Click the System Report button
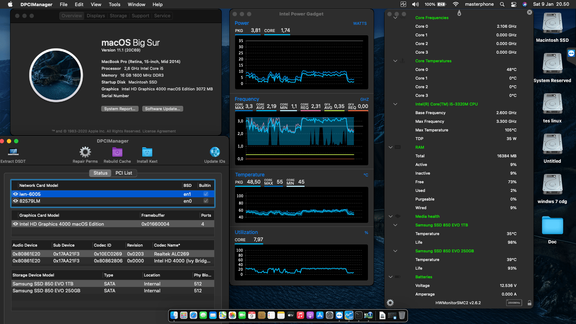The height and width of the screenshot is (324, 576). [120, 108]
